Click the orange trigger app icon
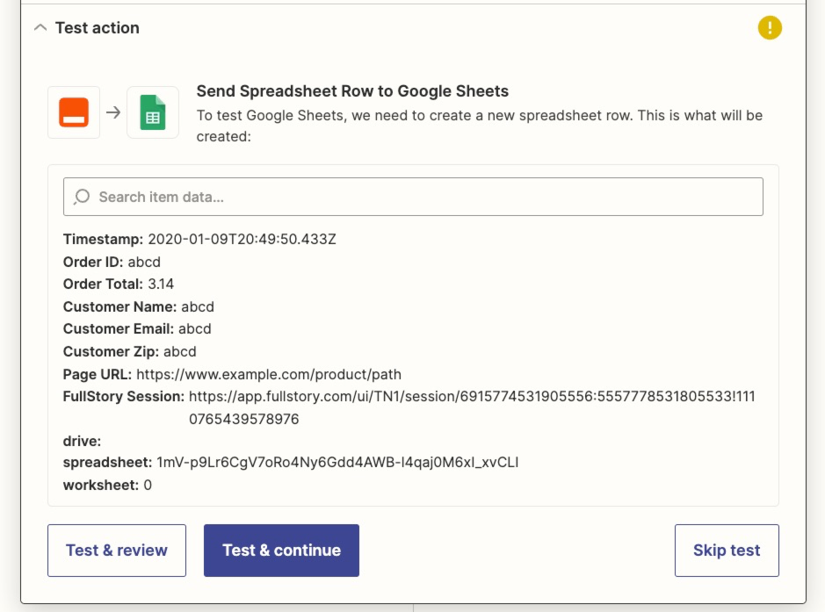Screen dimensions: 825x612 click(74, 112)
